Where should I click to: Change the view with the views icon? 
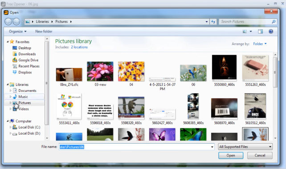click(x=245, y=32)
